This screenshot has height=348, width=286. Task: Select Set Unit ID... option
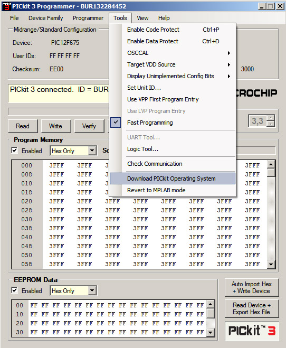tap(172, 88)
